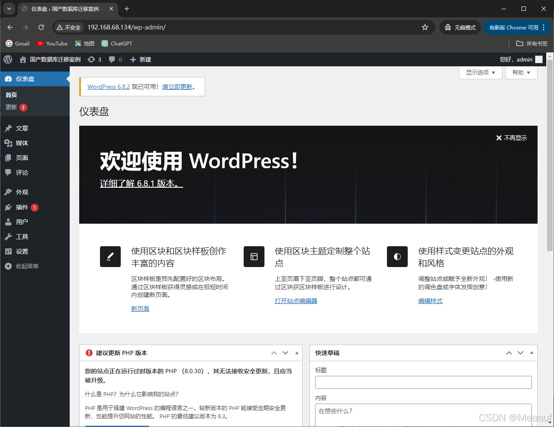Collapse the Quick Draft (快速草稿) panel
The width and height of the screenshot is (554, 427).
coord(532,353)
